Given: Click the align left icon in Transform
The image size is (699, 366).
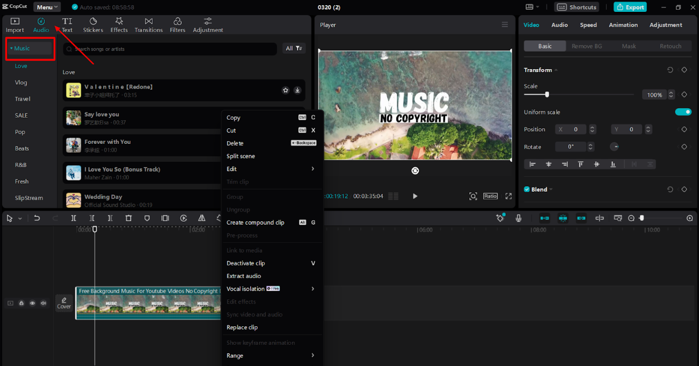Looking at the screenshot, I should (x=533, y=164).
